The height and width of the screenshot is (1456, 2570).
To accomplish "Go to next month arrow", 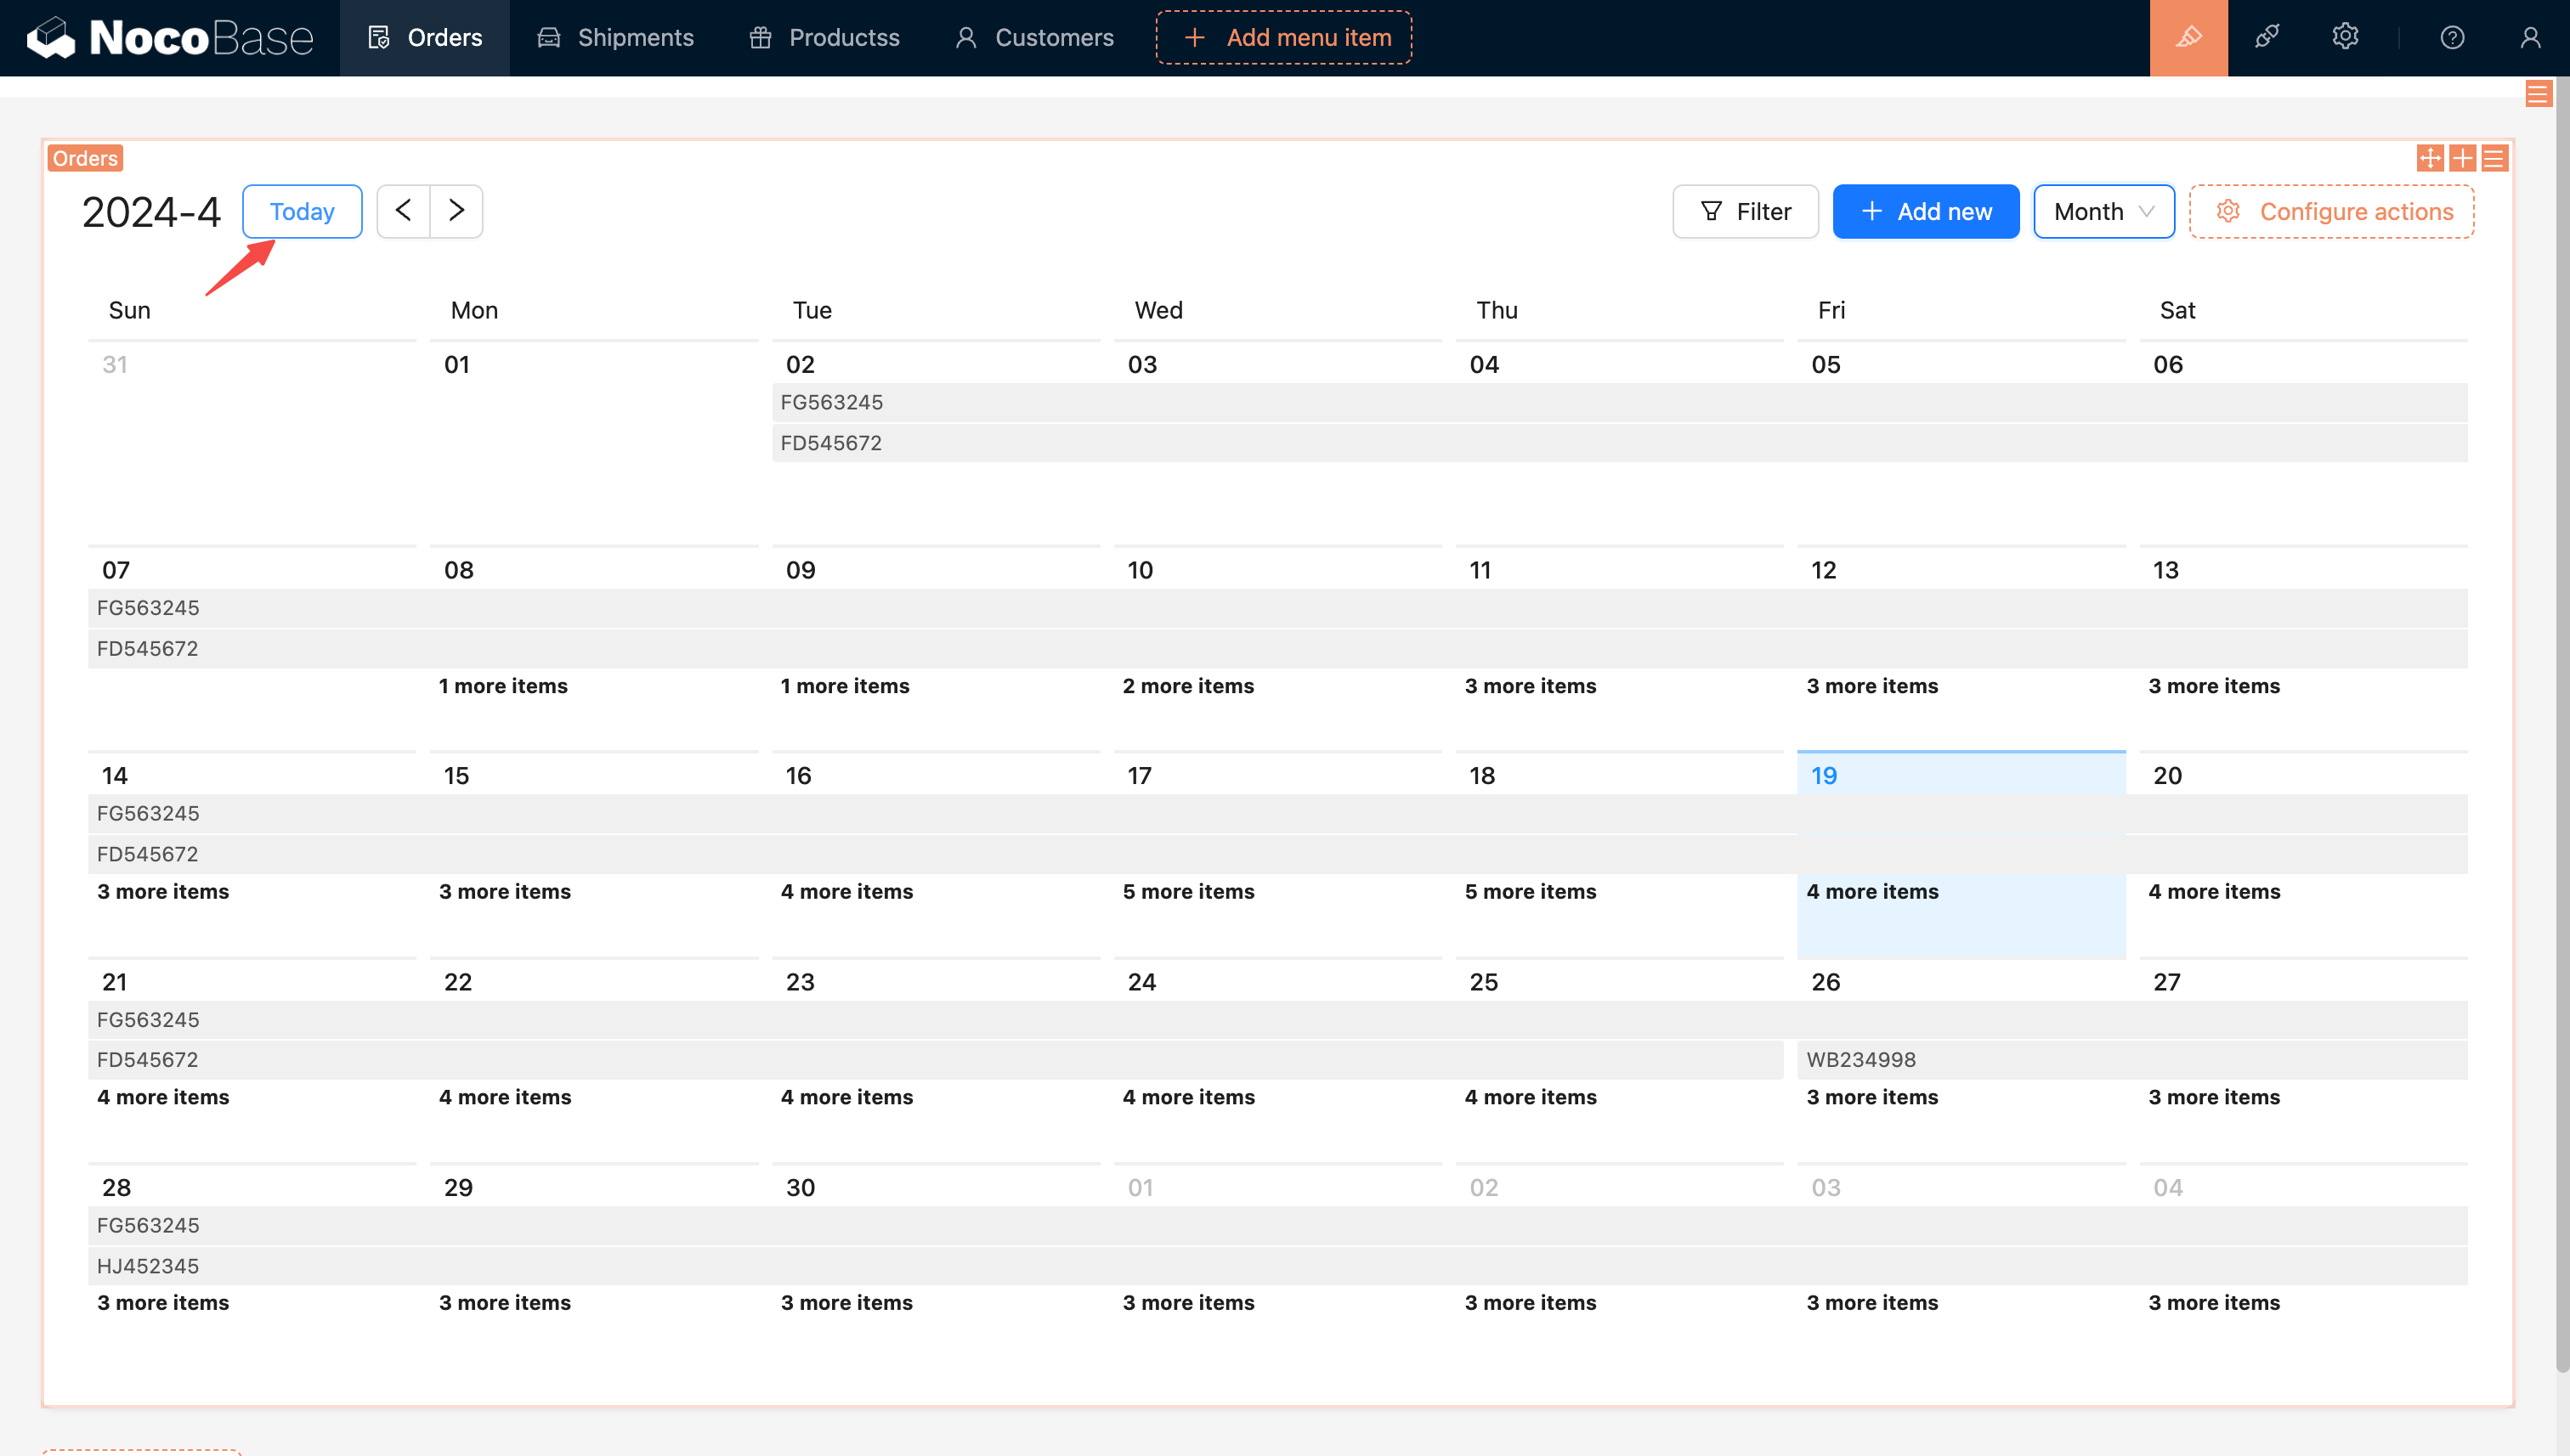I will (456, 211).
